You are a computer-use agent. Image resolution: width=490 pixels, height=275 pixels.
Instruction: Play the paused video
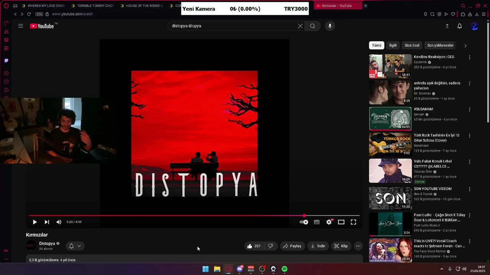(x=34, y=222)
